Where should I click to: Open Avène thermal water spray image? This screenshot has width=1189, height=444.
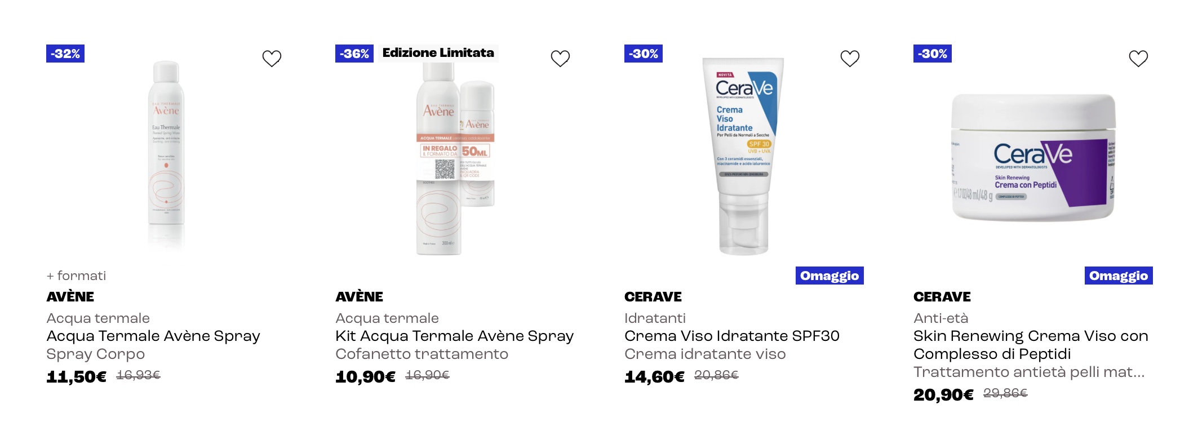click(x=166, y=155)
